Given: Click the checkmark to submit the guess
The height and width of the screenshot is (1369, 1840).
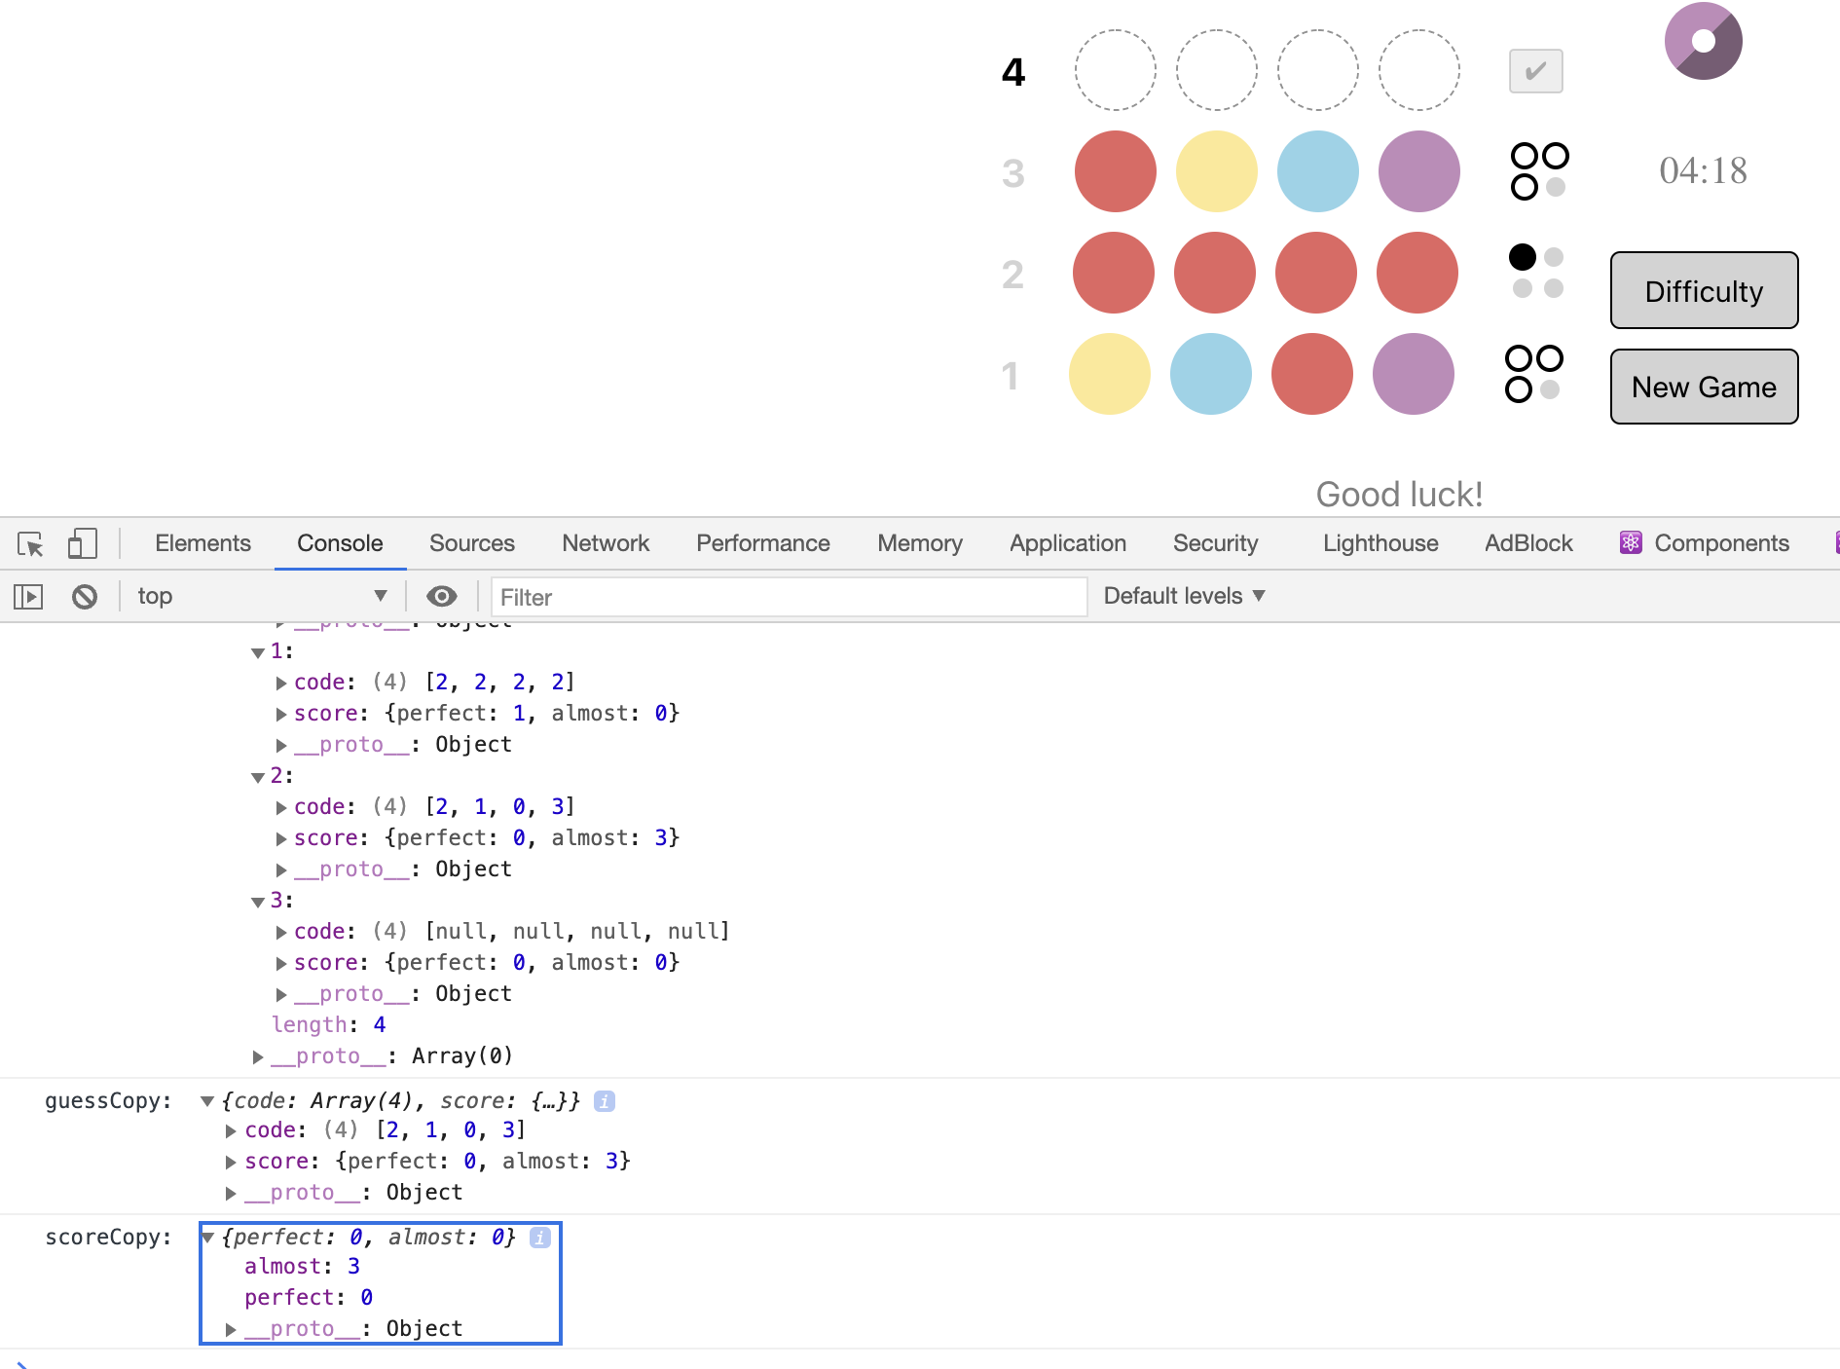Looking at the screenshot, I should (x=1535, y=69).
